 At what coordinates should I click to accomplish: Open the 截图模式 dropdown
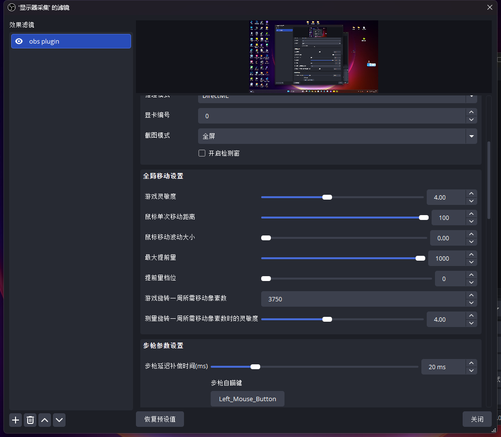tap(471, 137)
